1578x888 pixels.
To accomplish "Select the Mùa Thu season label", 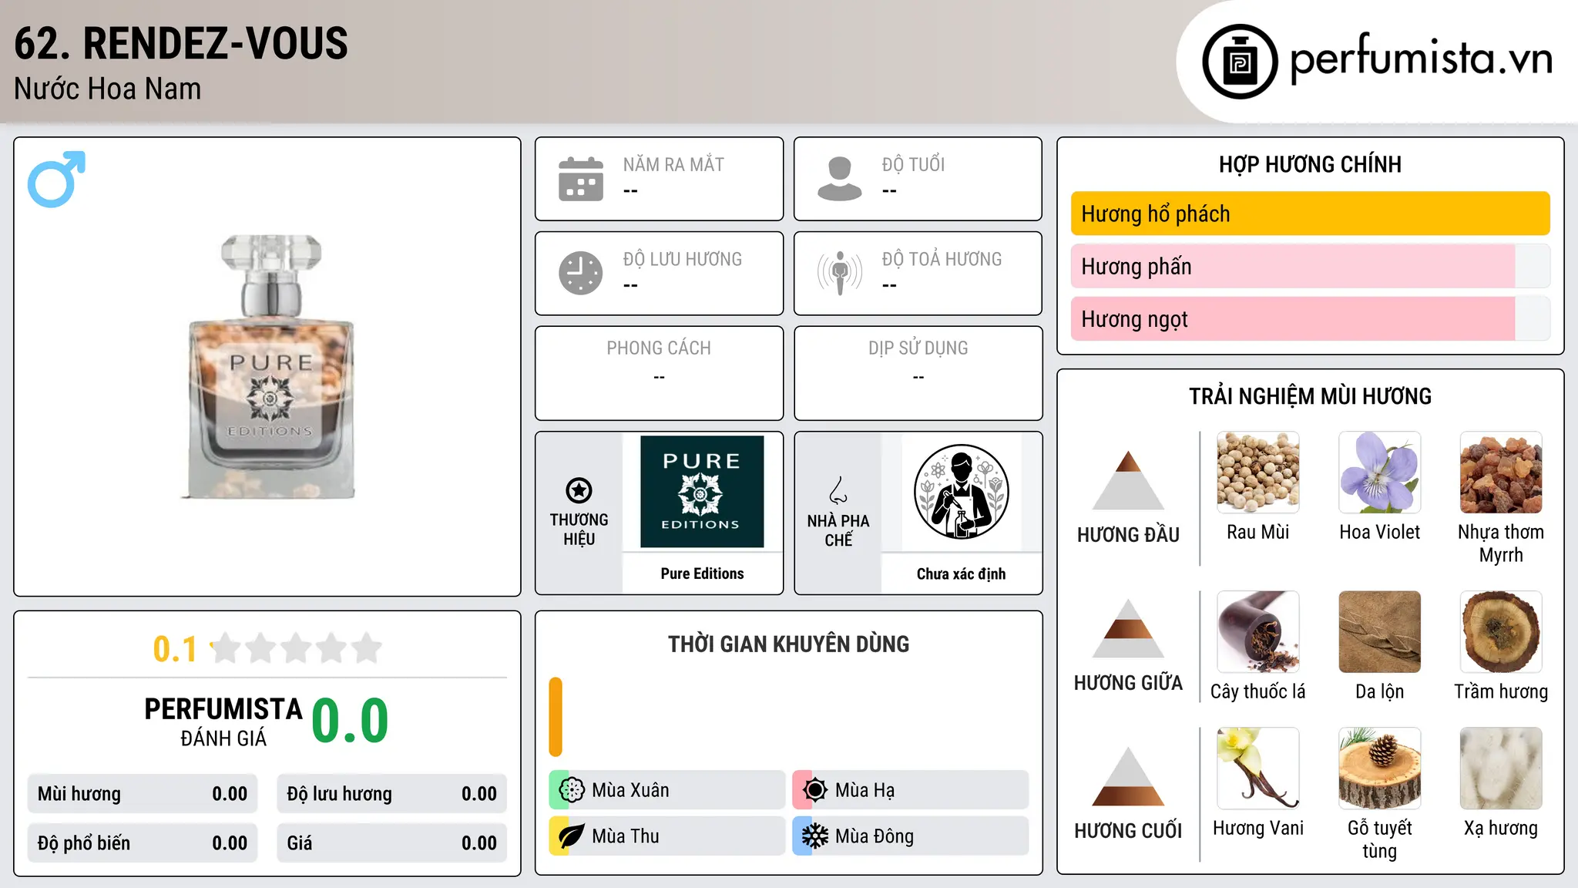I will pos(626,836).
